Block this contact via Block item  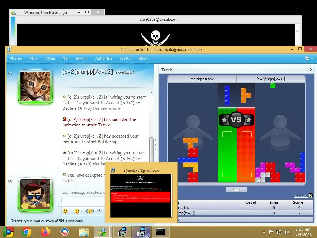click(143, 59)
